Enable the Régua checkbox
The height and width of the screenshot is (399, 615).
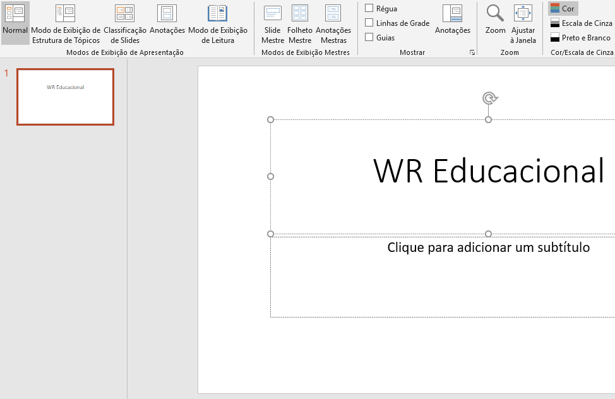tap(369, 8)
